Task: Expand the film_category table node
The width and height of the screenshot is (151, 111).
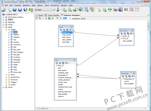Action: tap(9, 52)
